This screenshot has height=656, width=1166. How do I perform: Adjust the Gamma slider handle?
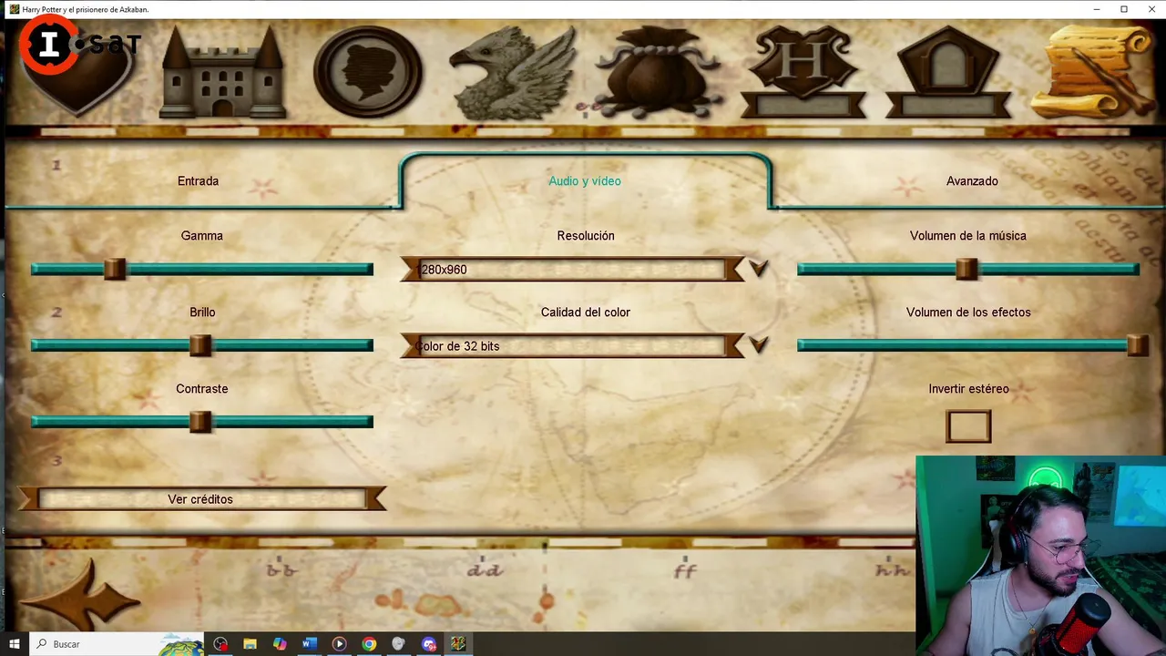114,269
